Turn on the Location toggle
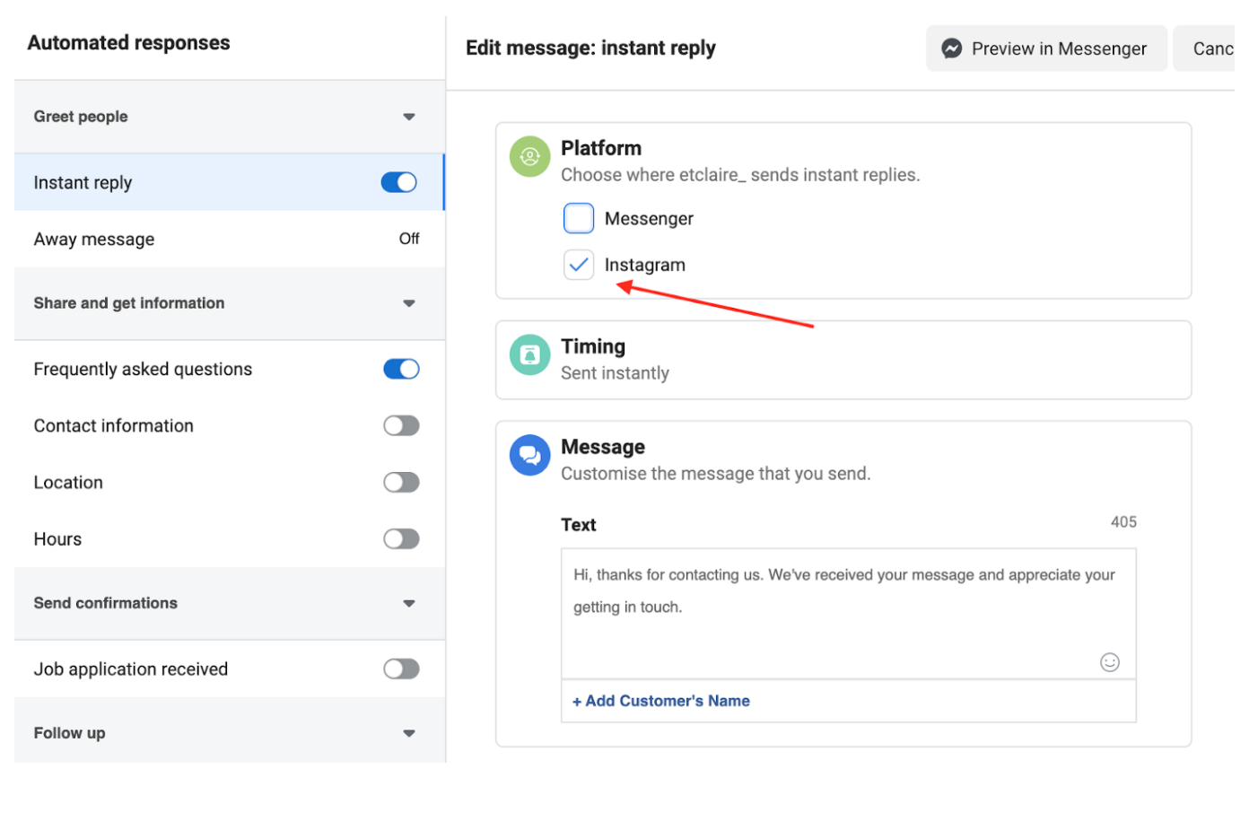Image resolution: width=1258 pixels, height=813 pixels. pyautogui.click(x=401, y=482)
